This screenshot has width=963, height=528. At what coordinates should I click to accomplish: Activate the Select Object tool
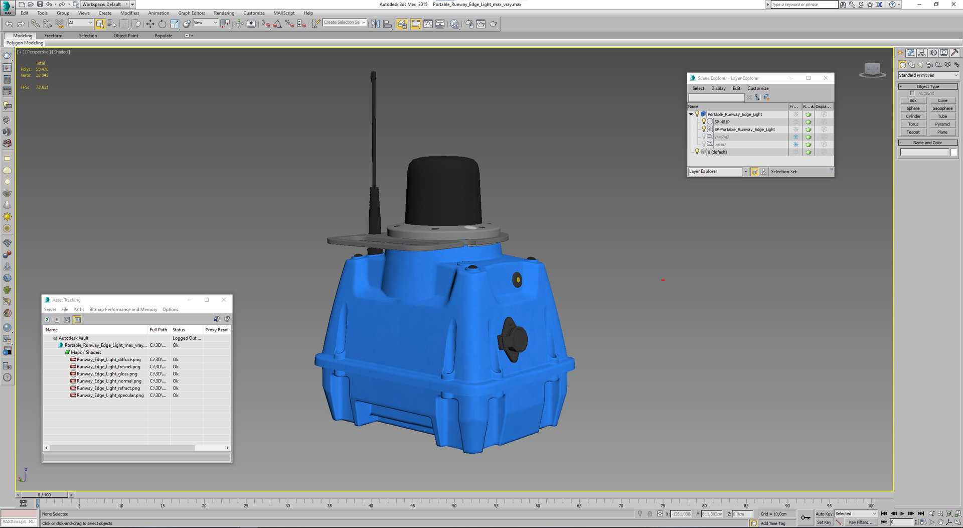point(100,24)
